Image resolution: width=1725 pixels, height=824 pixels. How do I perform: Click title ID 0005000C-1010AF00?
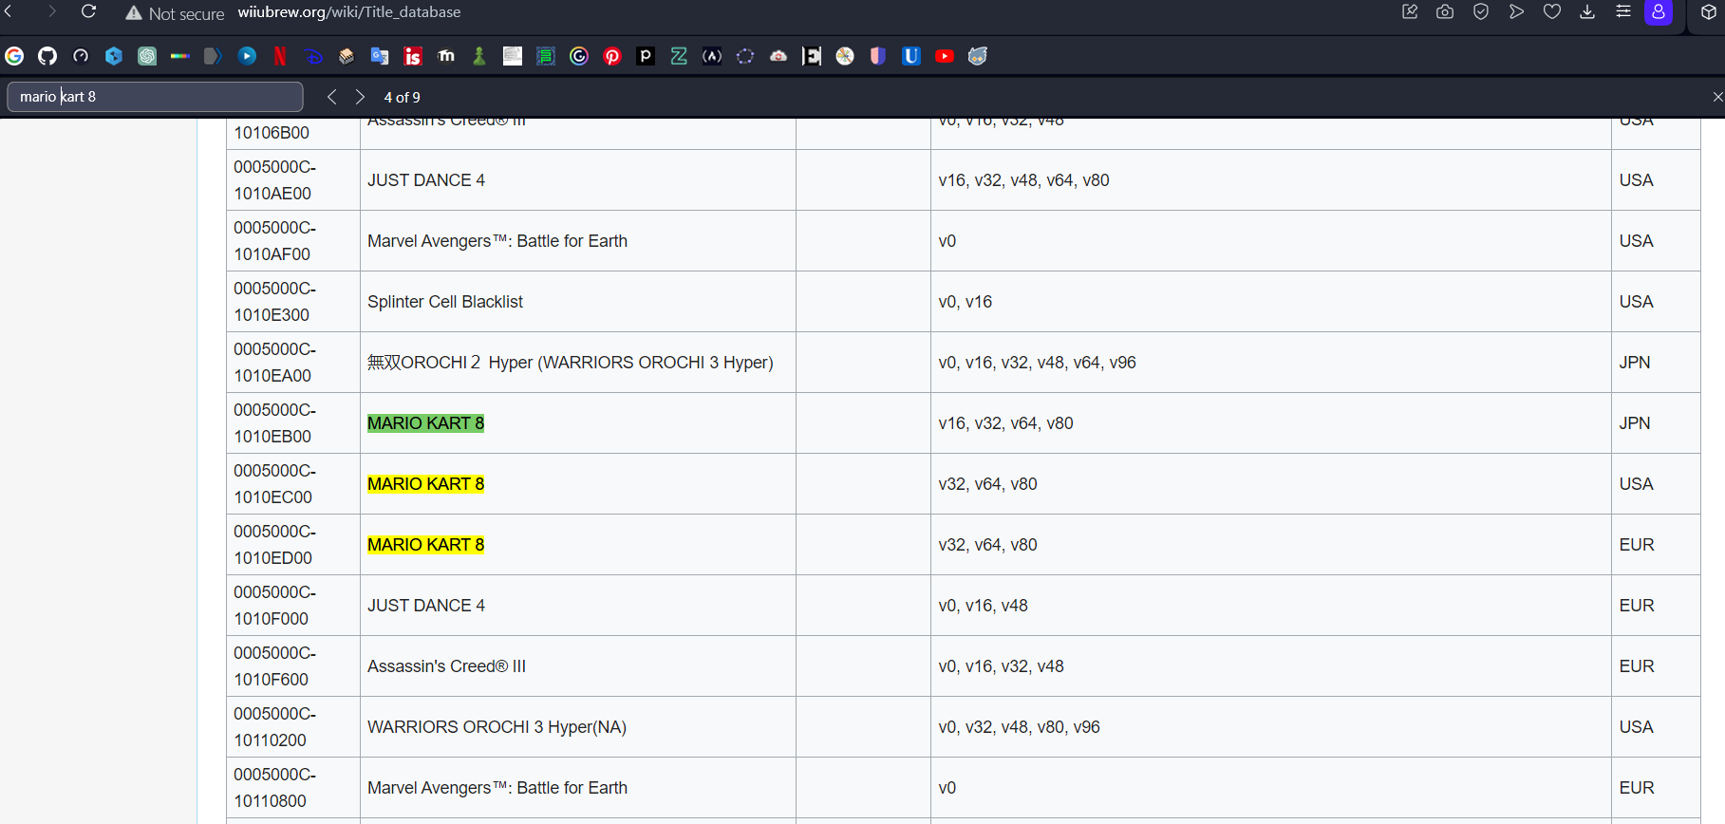275,241
